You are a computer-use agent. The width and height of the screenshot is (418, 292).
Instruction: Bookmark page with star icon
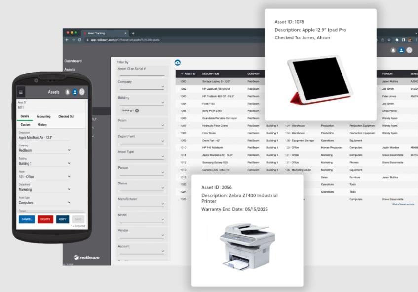(x=389, y=40)
